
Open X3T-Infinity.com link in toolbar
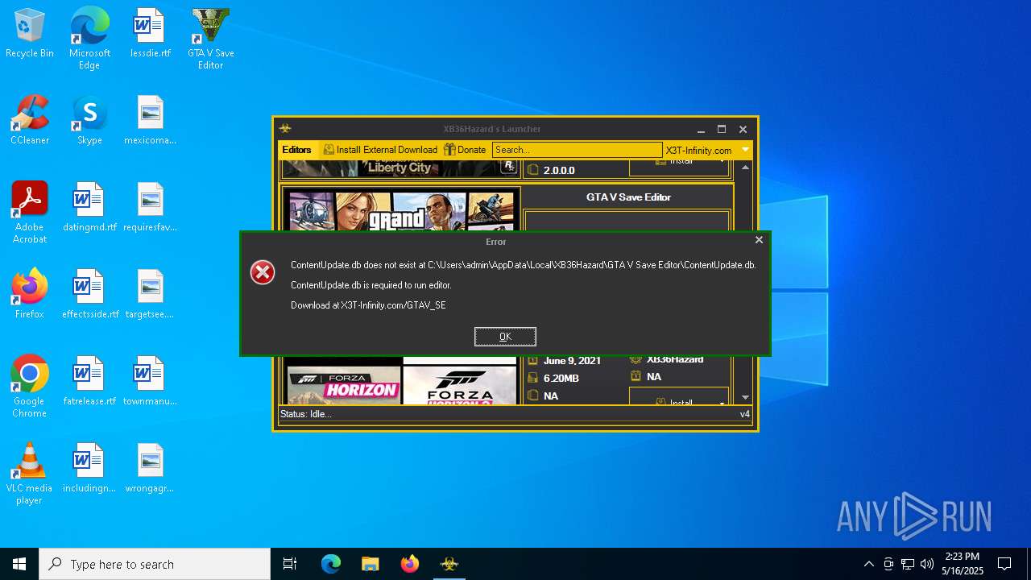[698, 151]
